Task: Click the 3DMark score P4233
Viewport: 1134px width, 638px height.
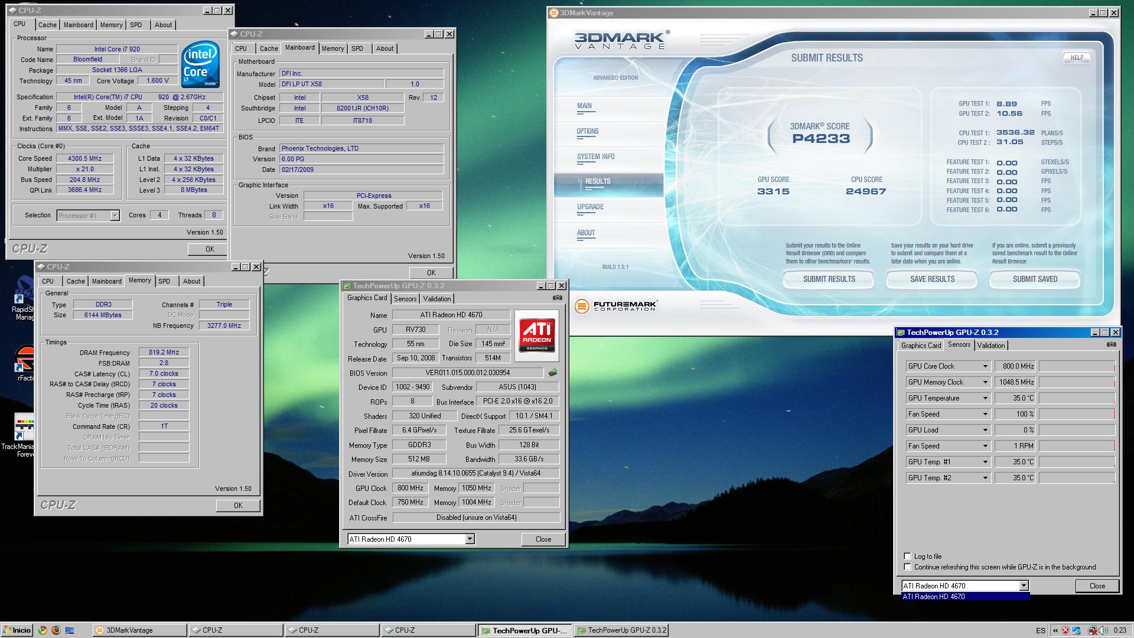Action: tap(821, 138)
